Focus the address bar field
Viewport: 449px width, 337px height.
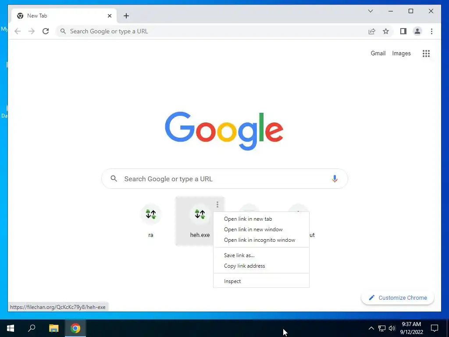[x=224, y=31]
